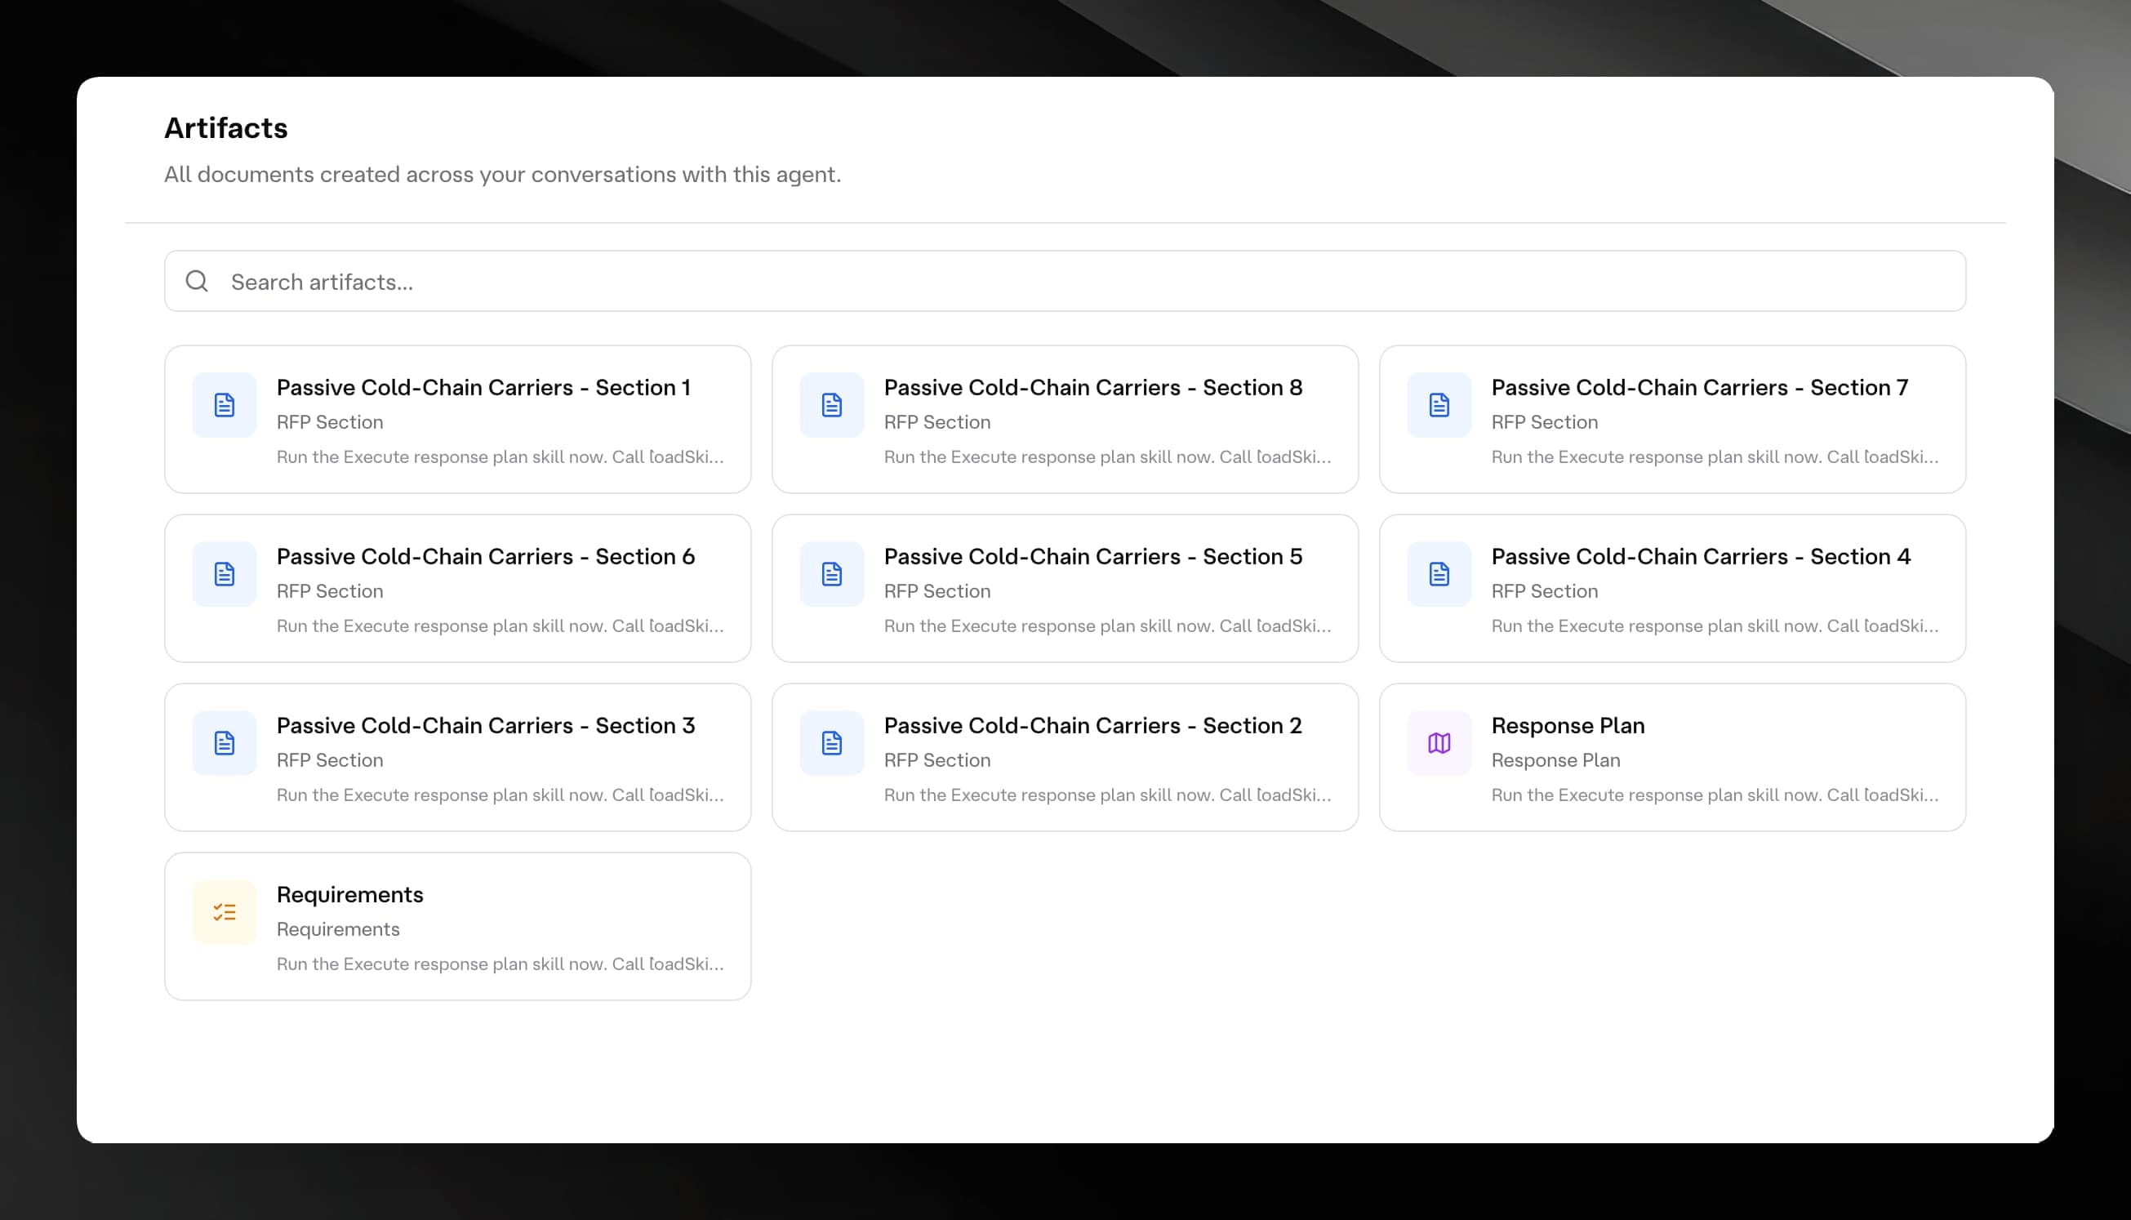Click the 'All documents created' subtitle text
The height and width of the screenshot is (1220, 2131).
[503, 174]
